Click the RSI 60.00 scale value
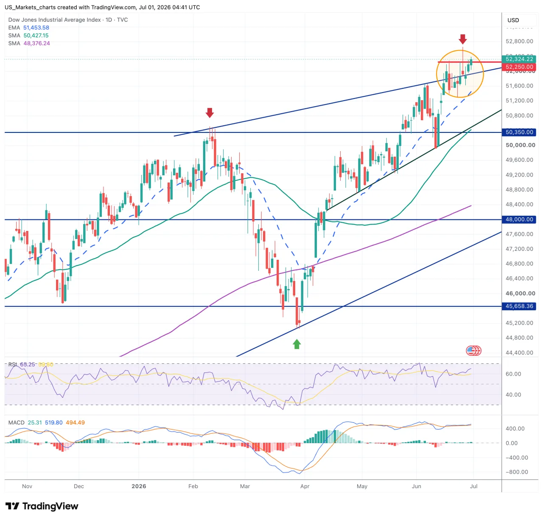The width and height of the screenshot is (543, 520). [x=513, y=374]
